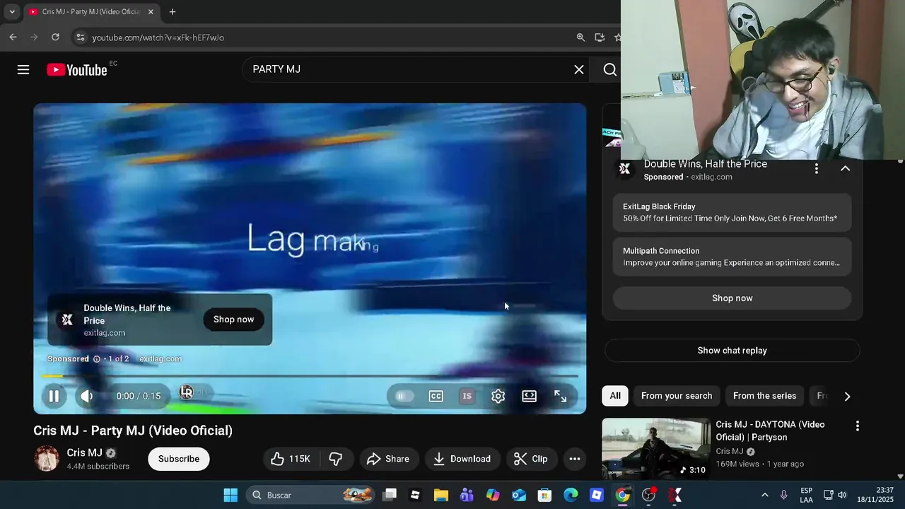
Task: Select the All filter chip
Action: click(615, 396)
